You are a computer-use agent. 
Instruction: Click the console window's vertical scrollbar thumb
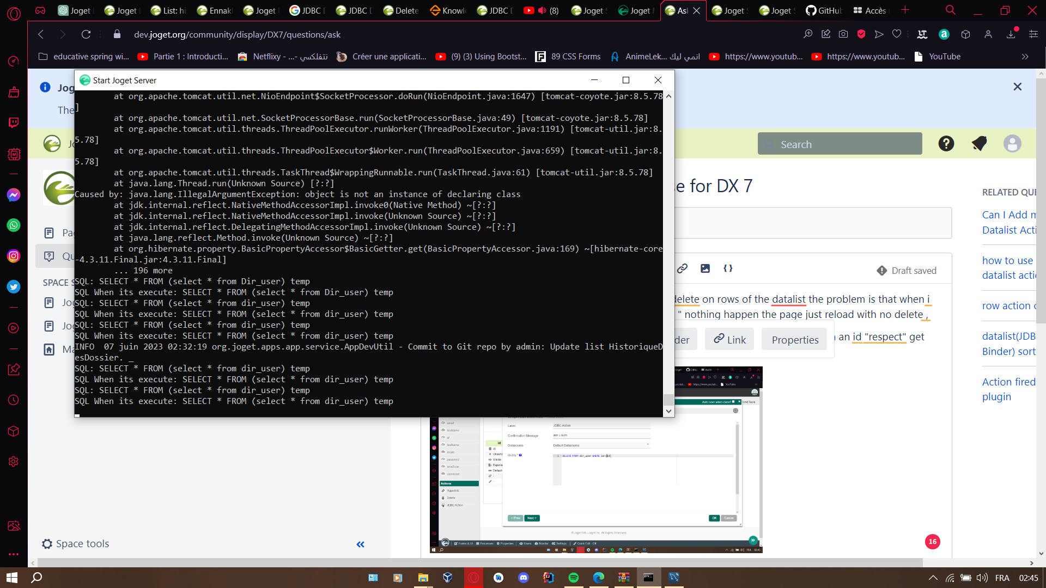tap(668, 399)
